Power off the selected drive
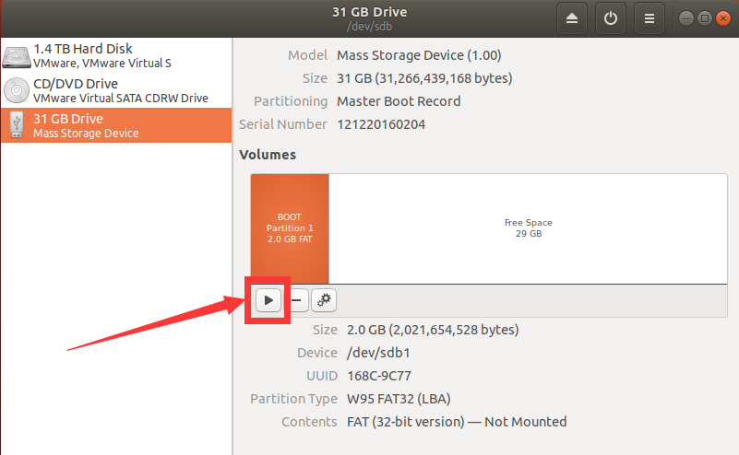 click(x=611, y=18)
